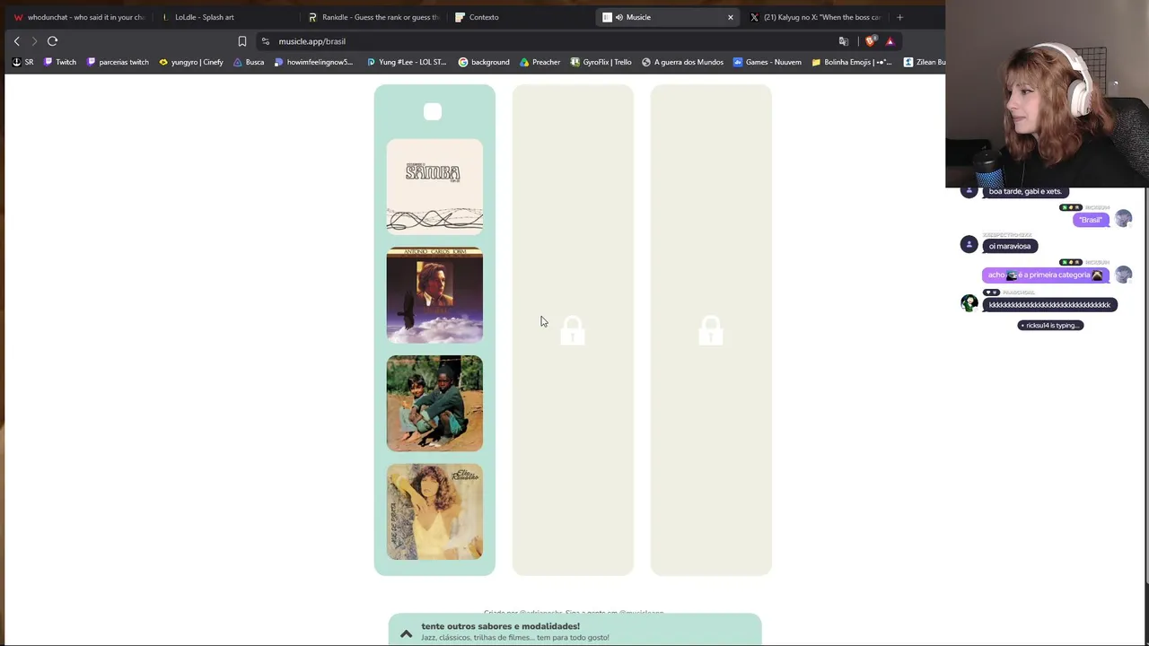The height and width of the screenshot is (646, 1149).
Task: Open the background Google bookmark
Action: point(484,62)
